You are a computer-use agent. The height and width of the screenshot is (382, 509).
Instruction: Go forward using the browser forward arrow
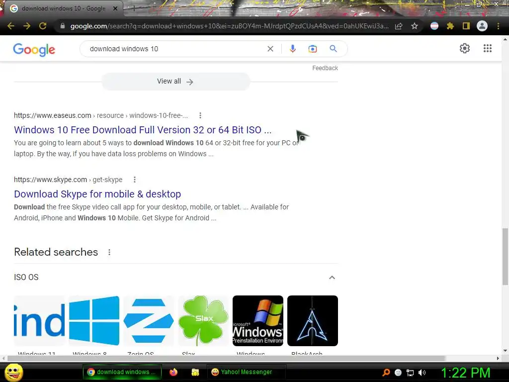pyautogui.click(x=27, y=26)
